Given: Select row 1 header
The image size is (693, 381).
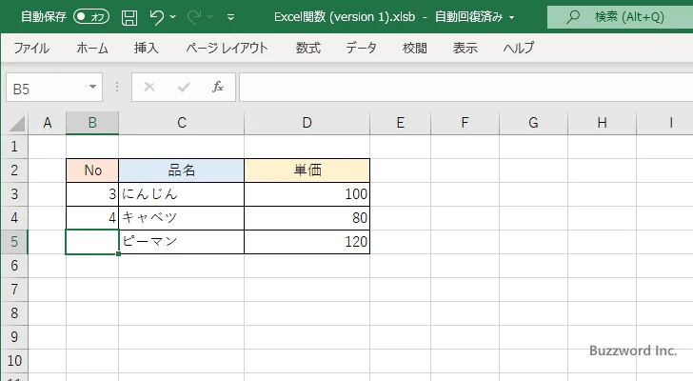Looking at the screenshot, I should [14, 147].
